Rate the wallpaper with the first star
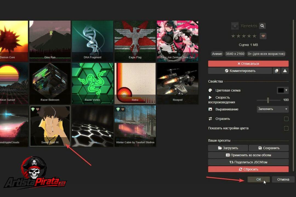 pos(233,36)
